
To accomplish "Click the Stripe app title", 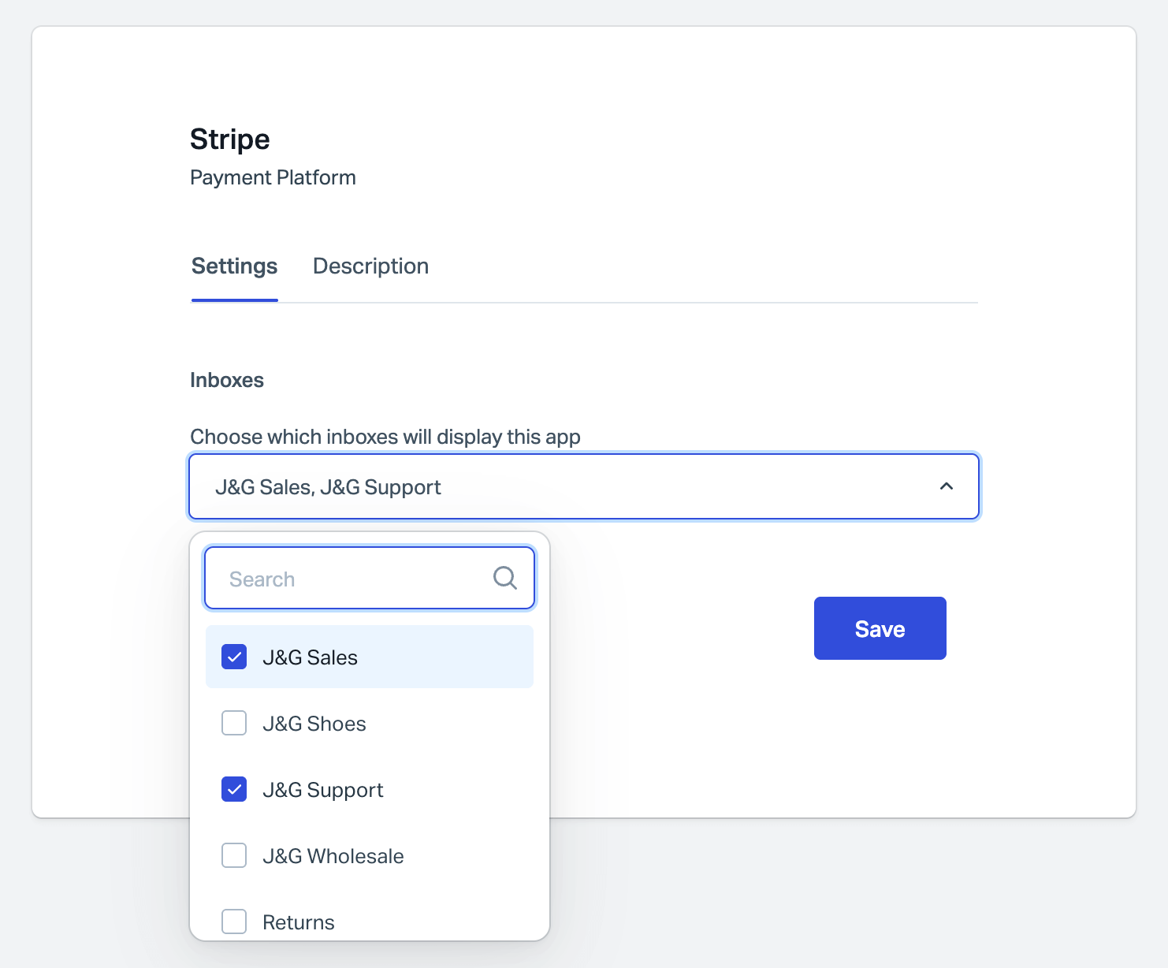I will click(x=230, y=140).
